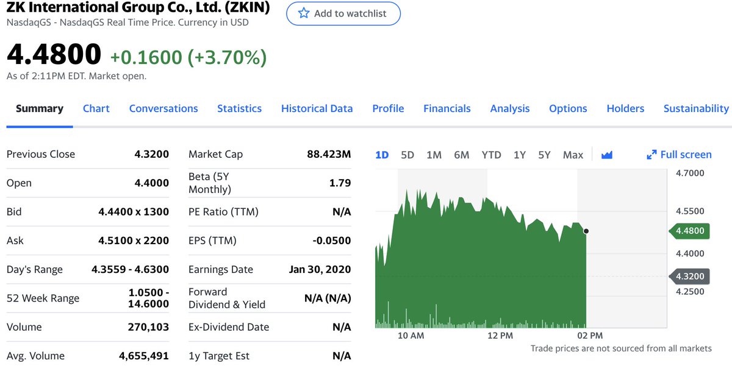Click the star icon on Add to watchlist

pos(303,13)
